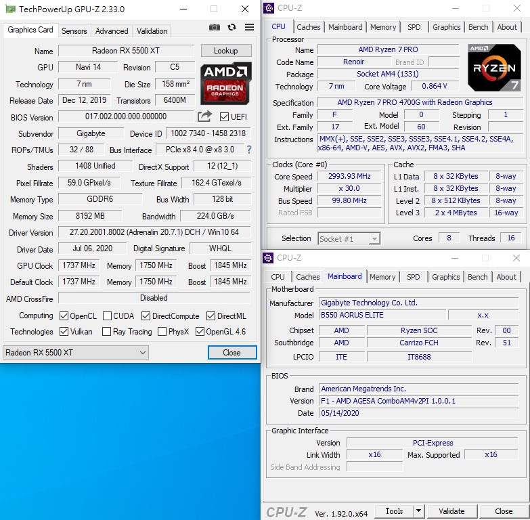Click the Driver Version field
This screenshot has width=530, height=520.
click(x=154, y=232)
